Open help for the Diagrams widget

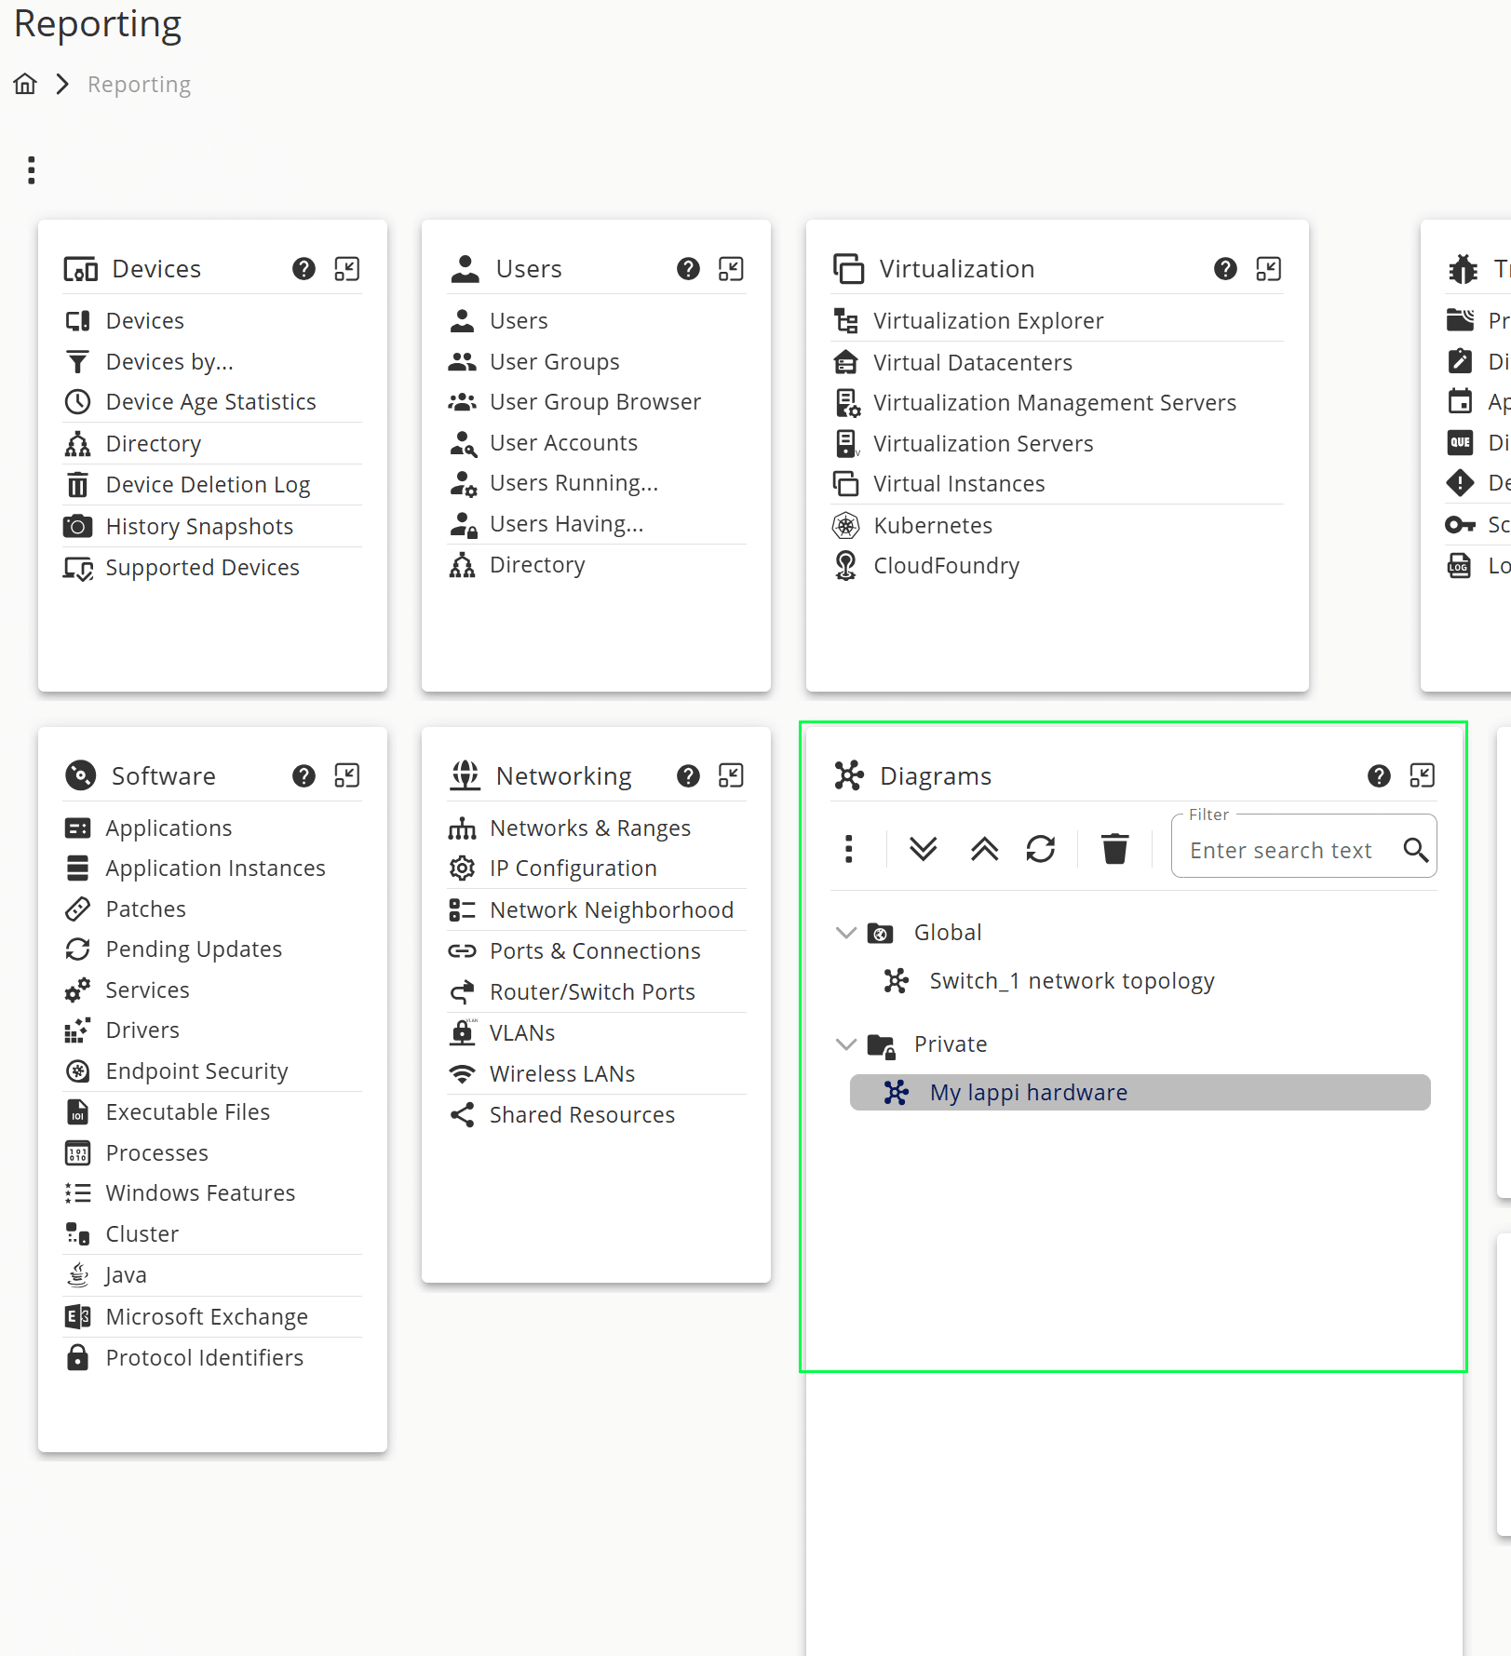pos(1378,775)
